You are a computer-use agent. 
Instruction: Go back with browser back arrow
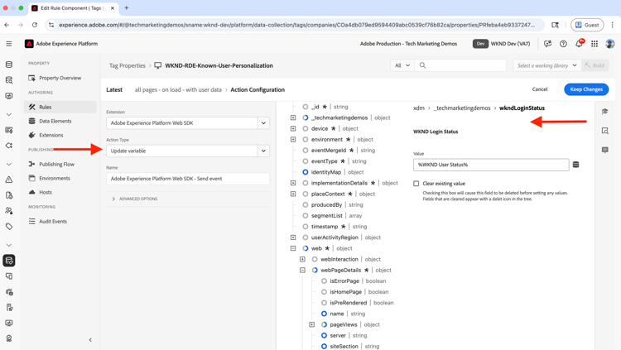[x=7, y=25]
